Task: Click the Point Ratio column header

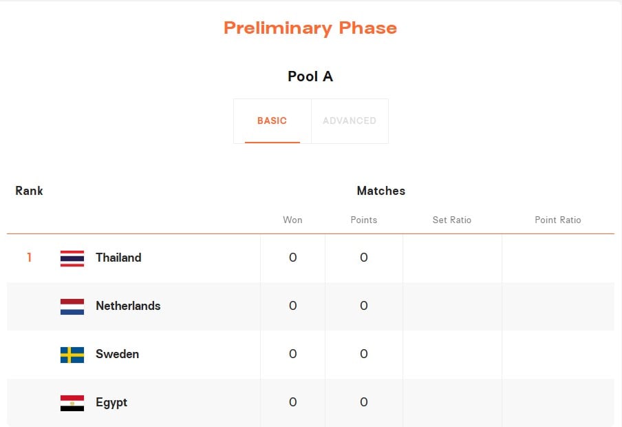Action: [558, 220]
